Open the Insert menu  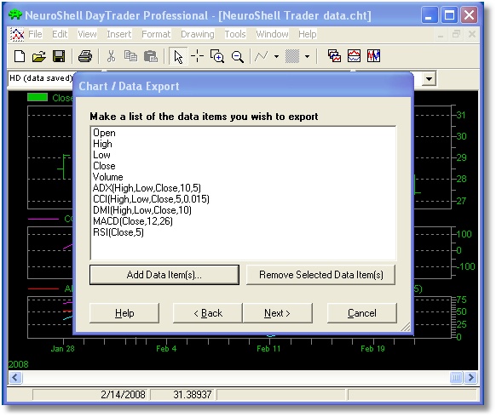(x=119, y=34)
